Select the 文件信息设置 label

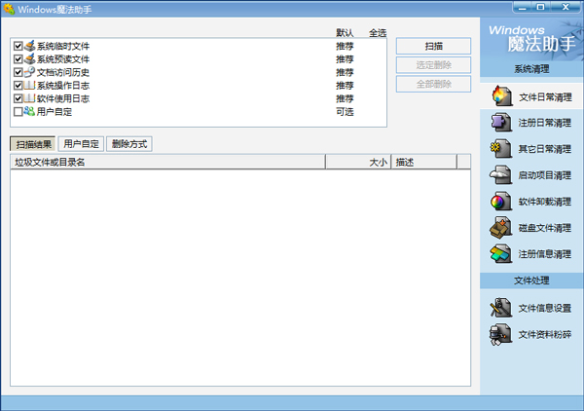coord(544,308)
